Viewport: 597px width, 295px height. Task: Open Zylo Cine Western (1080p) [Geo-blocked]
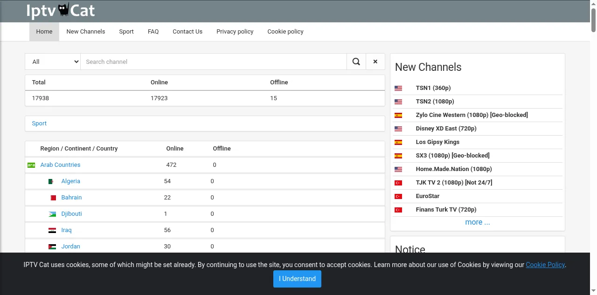[x=472, y=115]
